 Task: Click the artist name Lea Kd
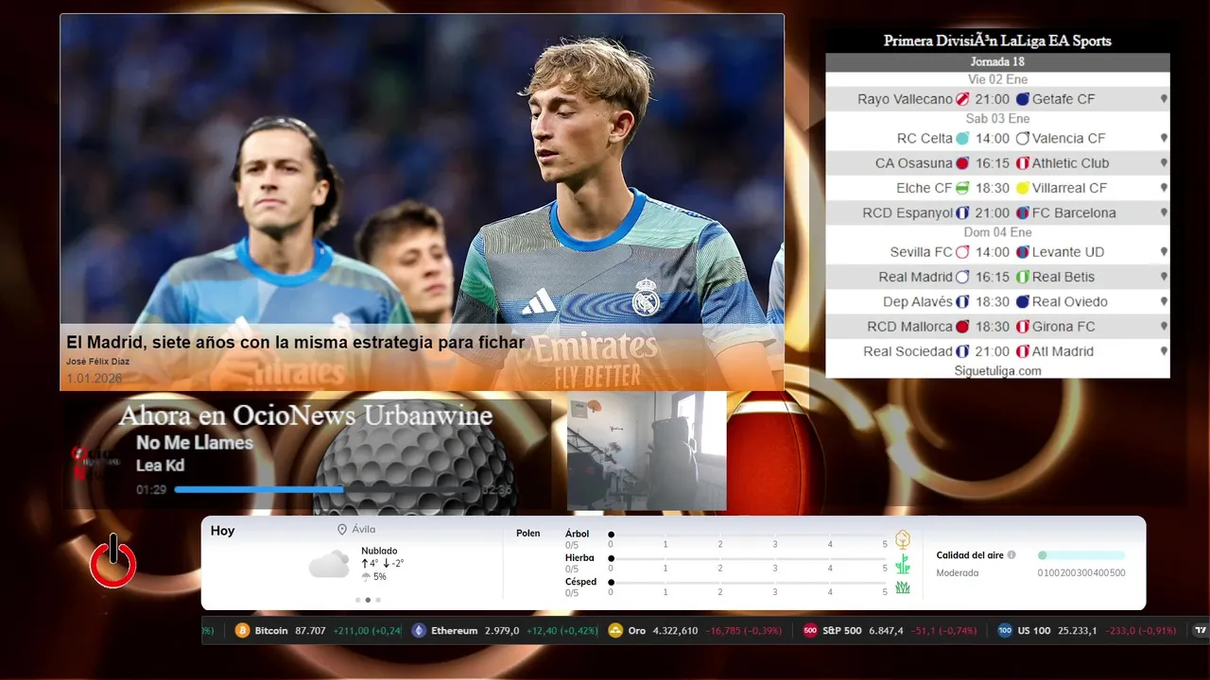[160, 466]
